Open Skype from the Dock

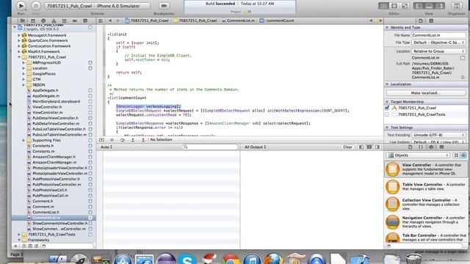[187, 259]
